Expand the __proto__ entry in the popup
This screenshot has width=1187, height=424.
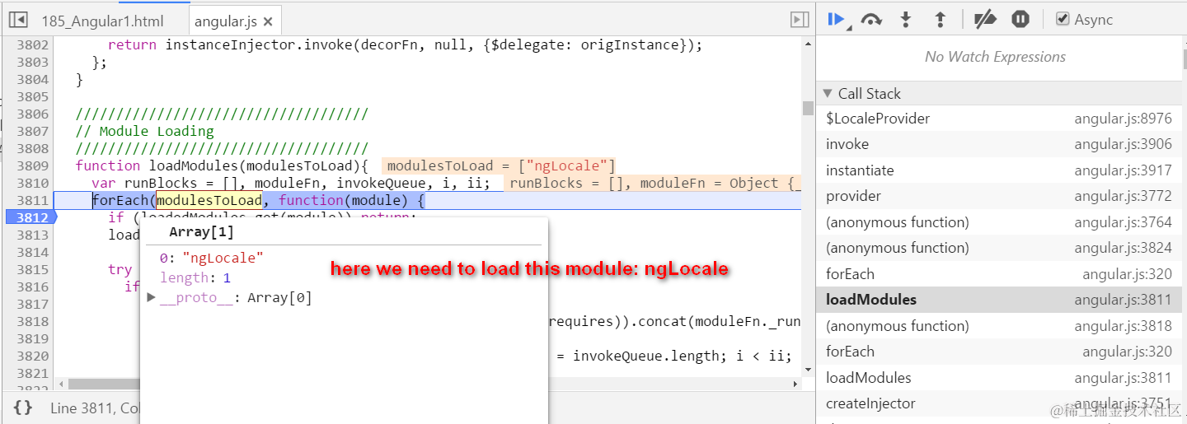pyautogui.click(x=152, y=297)
